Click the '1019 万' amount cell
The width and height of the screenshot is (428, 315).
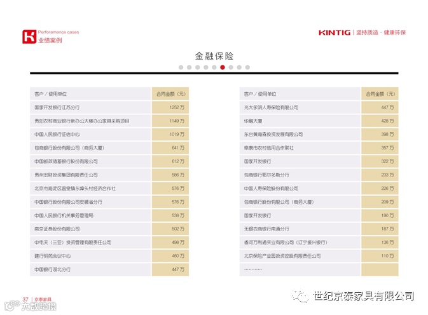(x=170, y=135)
